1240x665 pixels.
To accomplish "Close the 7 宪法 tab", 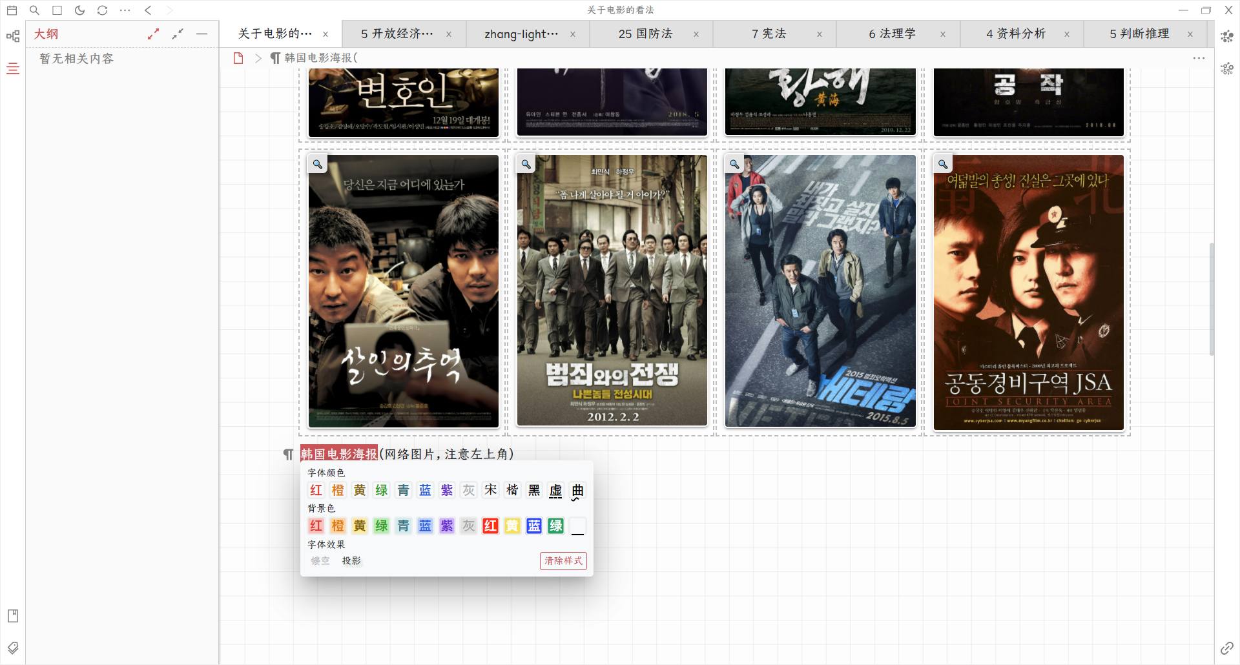I will 820,34.
